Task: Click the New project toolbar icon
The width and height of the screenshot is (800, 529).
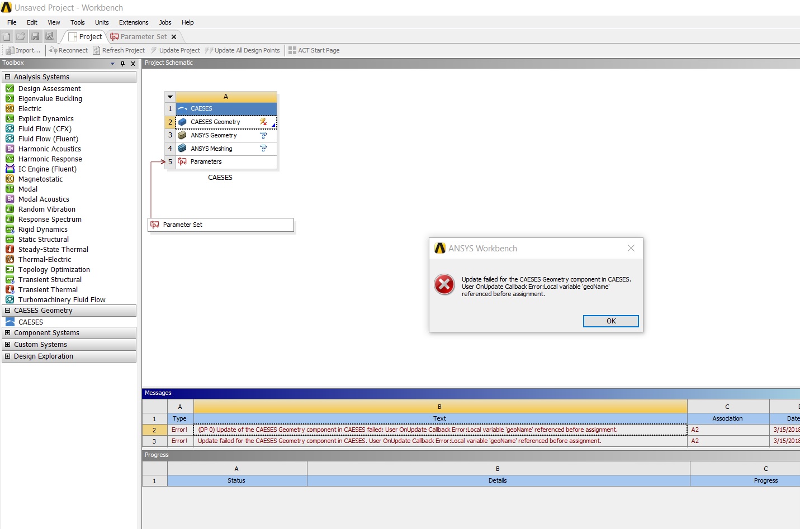Action: (x=7, y=36)
